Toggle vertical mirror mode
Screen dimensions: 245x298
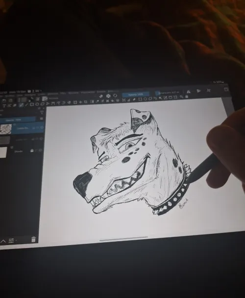tap(198, 91)
